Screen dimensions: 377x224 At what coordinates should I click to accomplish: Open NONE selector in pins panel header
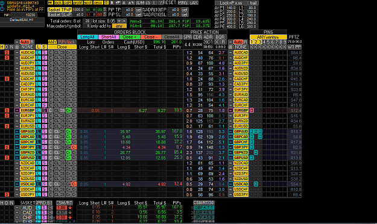pyautogui.click(x=241, y=47)
